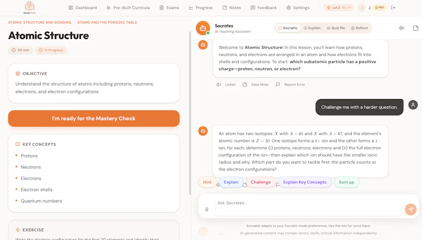Select the Socratic mode tab
Image resolution: width=422 pixels, height=240 pixels.
[288, 28]
